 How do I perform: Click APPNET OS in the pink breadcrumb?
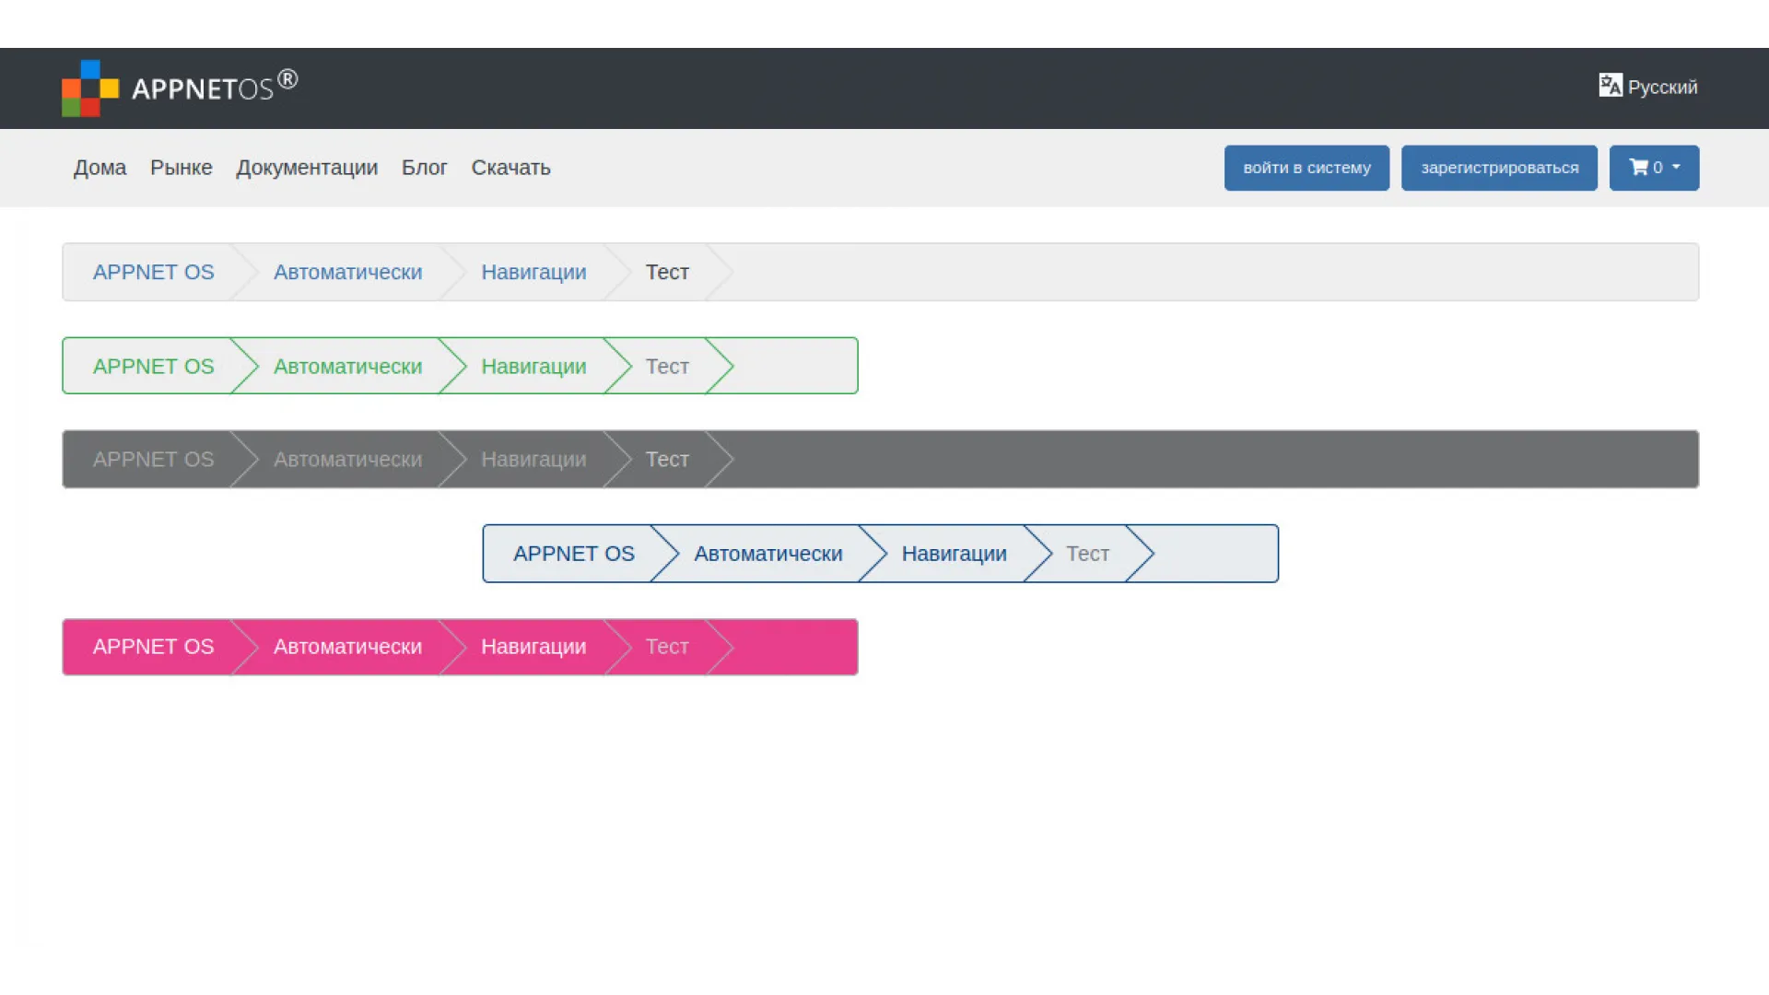click(153, 647)
